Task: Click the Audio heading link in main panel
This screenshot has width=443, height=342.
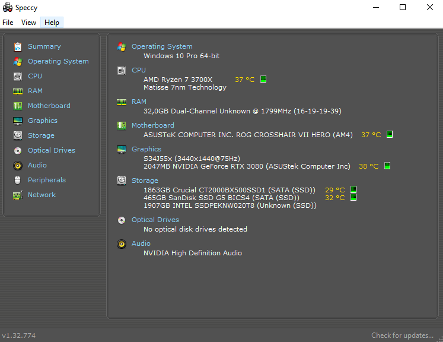Action: pos(141,243)
